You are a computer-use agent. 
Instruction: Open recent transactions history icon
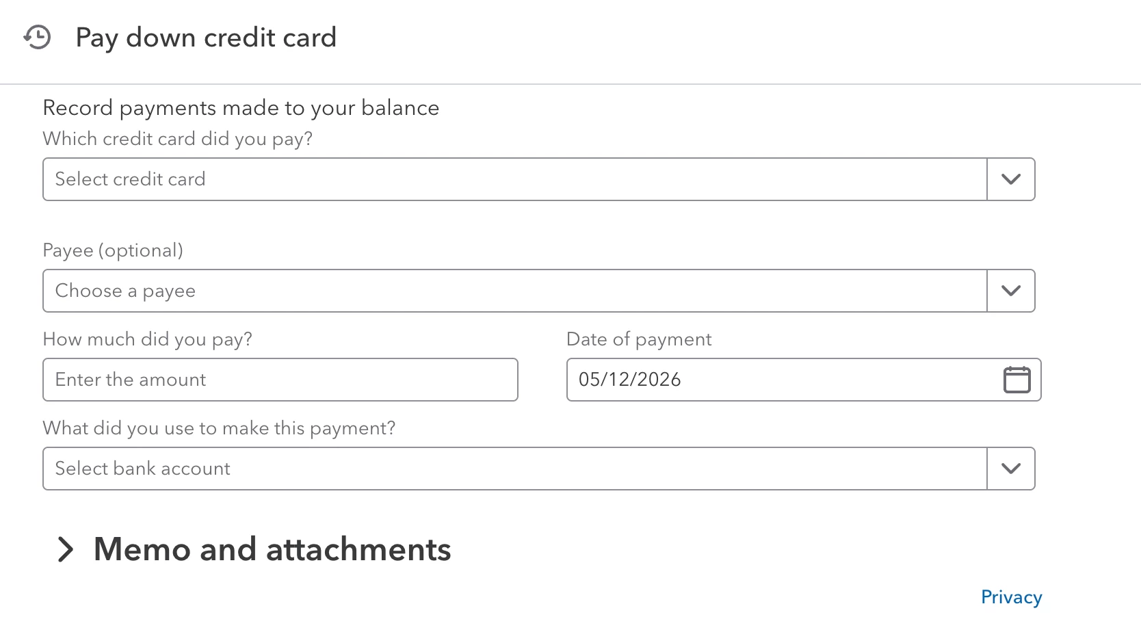(x=37, y=37)
